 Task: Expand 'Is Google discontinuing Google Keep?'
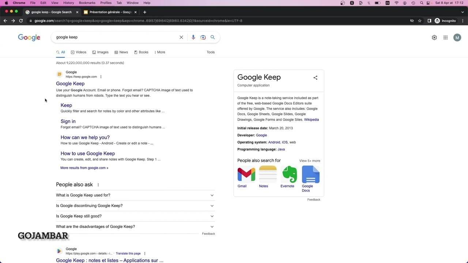click(135, 206)
